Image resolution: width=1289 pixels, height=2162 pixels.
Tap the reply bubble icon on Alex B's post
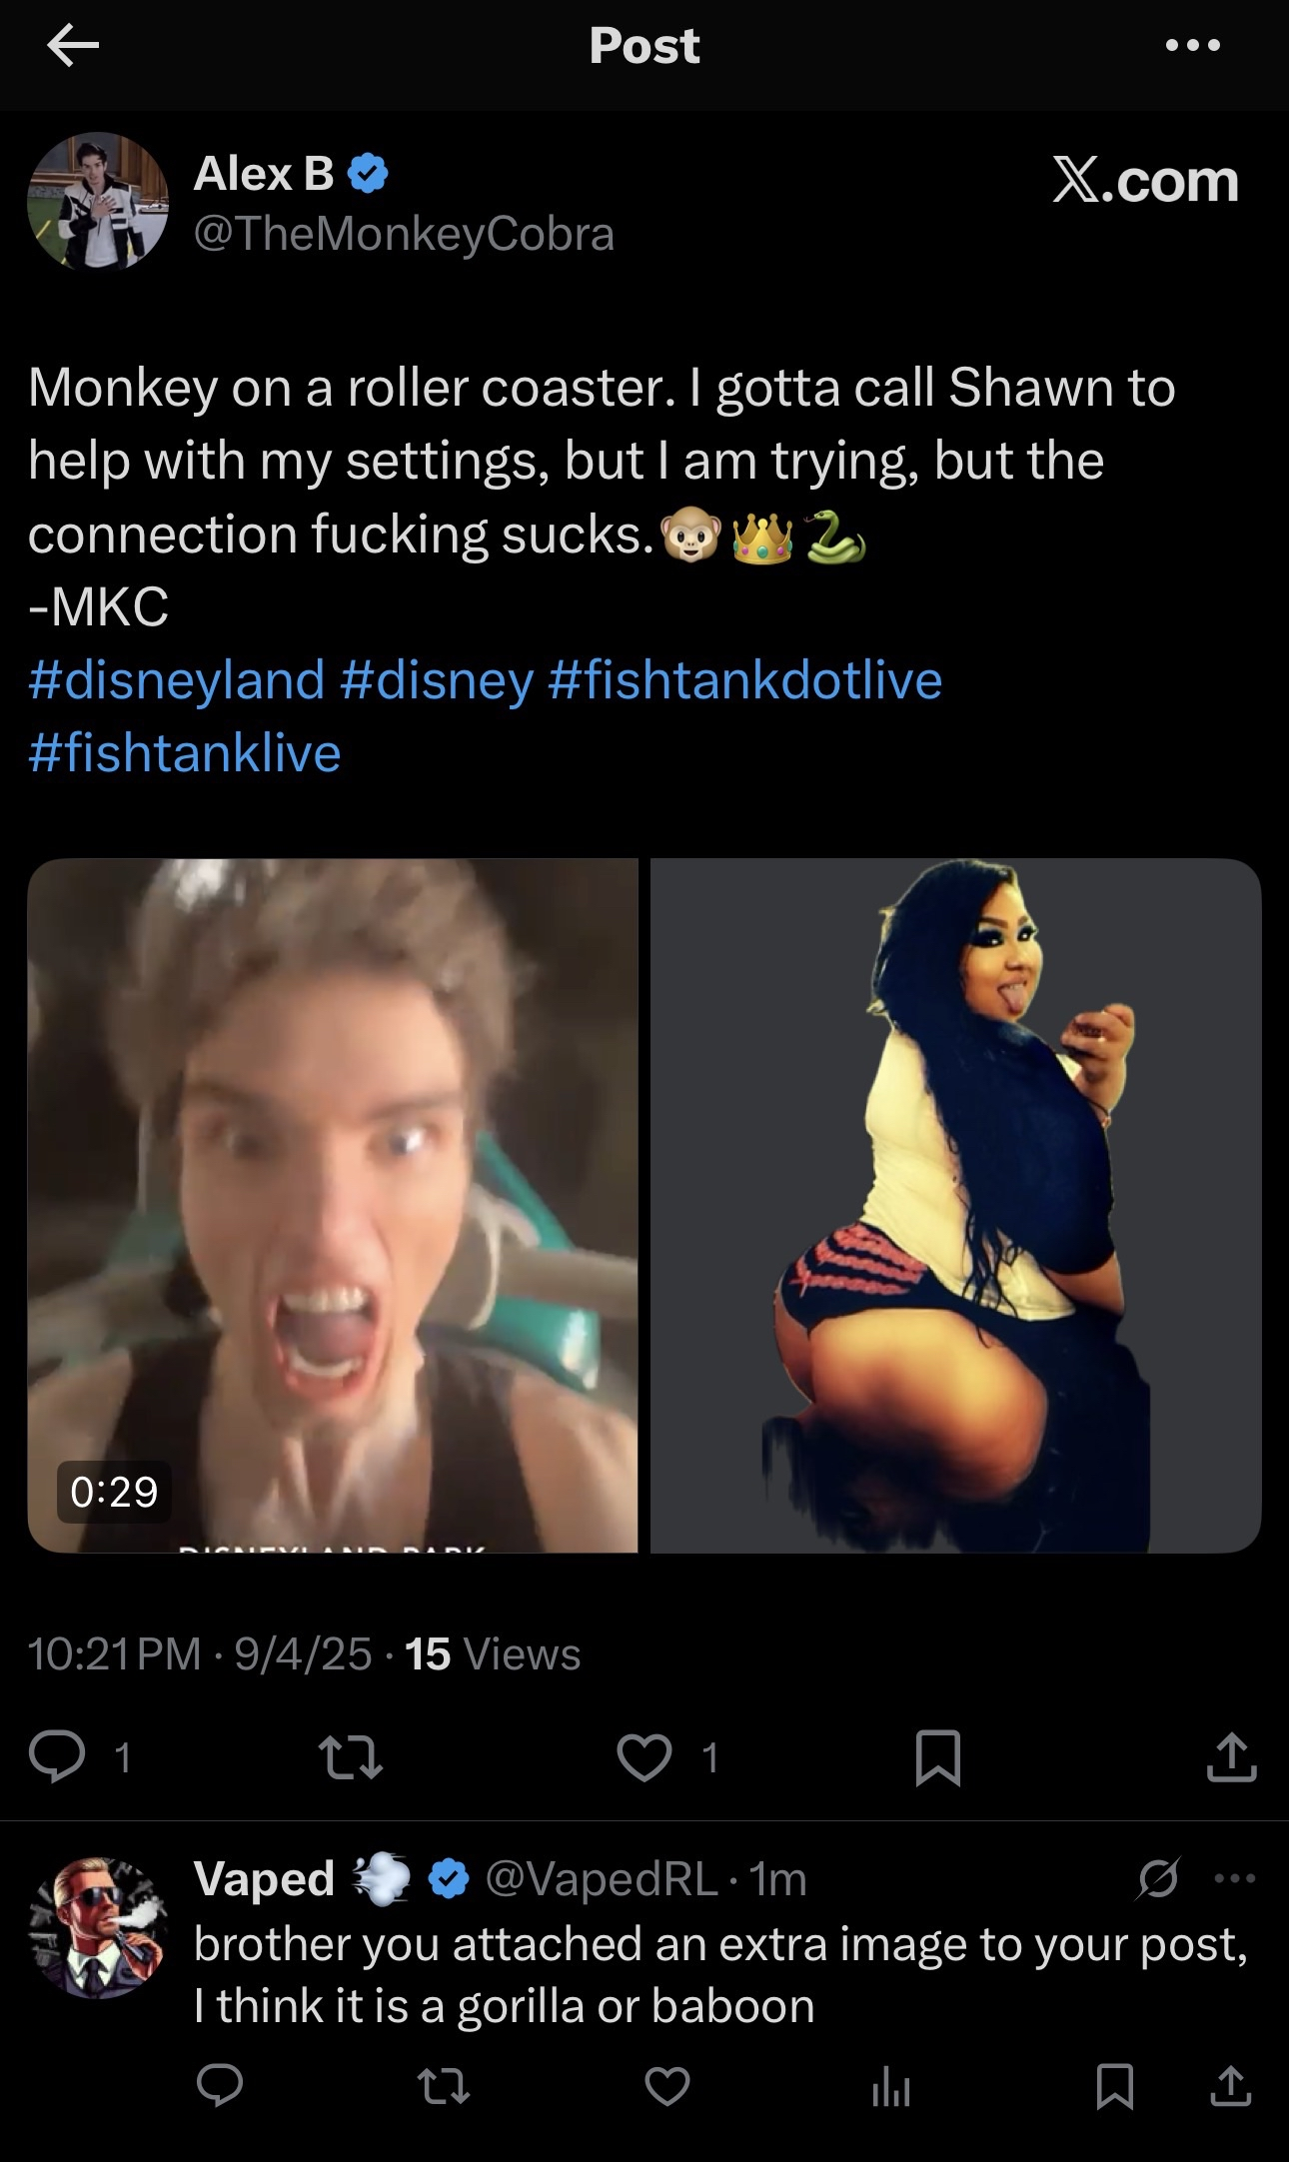point(57,1757)
